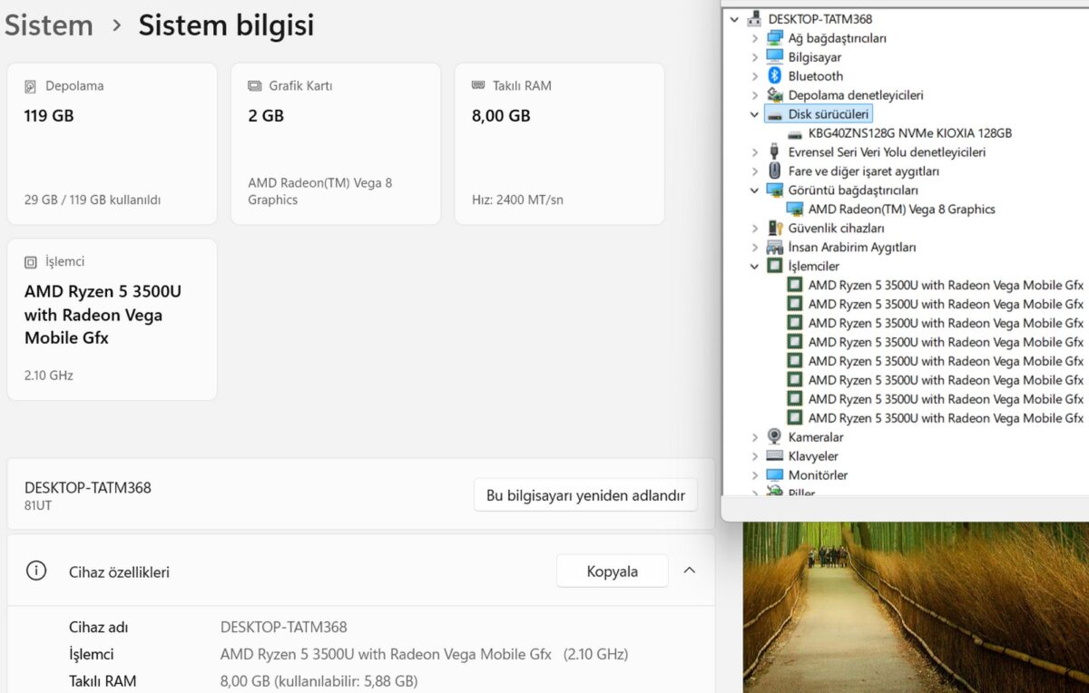1089x693 pixels.
Task: Collapse the Görüntü bağdaştırıcıları node arrow
Action: 754,190
